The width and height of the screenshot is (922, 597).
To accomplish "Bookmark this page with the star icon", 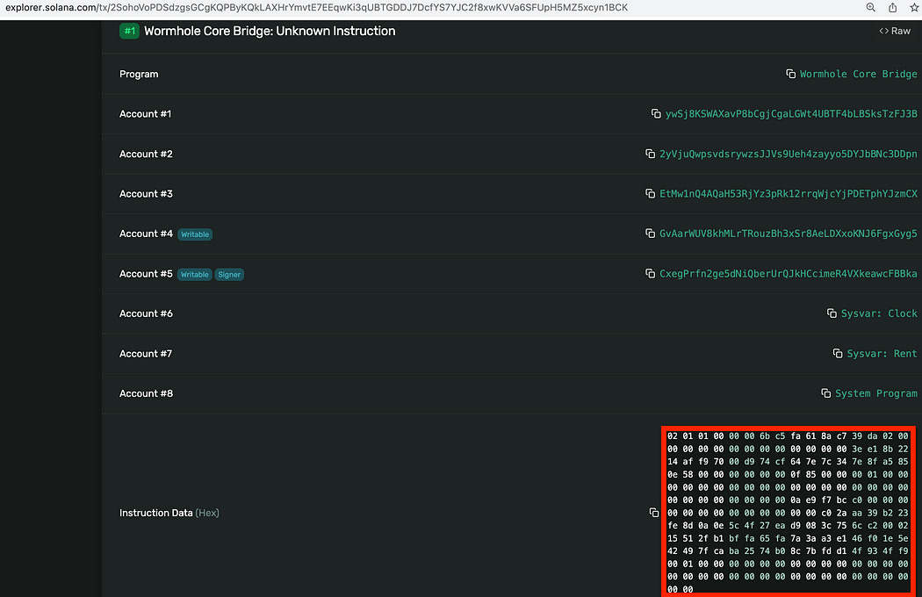I will (914, 8).
